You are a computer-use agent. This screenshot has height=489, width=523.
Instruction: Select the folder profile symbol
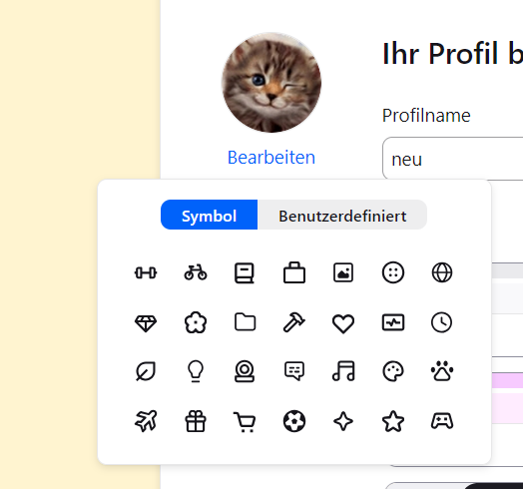pyautogui.click(x=246, y=322)
